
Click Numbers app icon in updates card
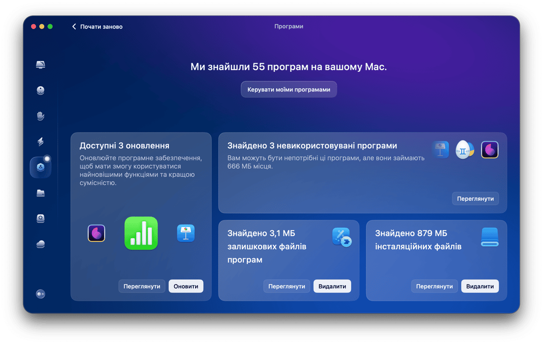click(x=141, y=233)
